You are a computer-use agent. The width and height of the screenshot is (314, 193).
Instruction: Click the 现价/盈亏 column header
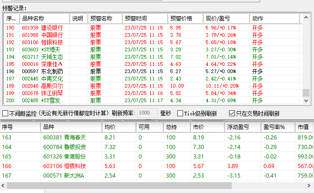coord(226,19)
